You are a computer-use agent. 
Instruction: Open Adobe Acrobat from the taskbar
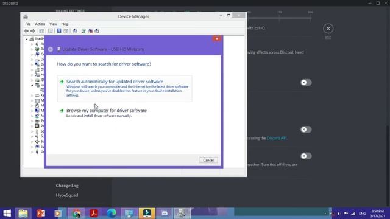tap(94, 214)
